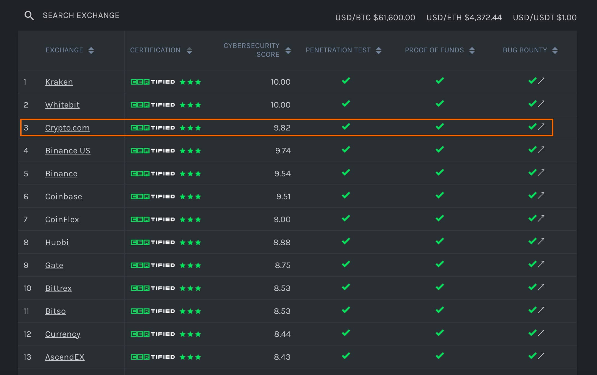Open Kraken's bug bounty external arrow
The image size is (597, 375).
(x=541, y=81)
